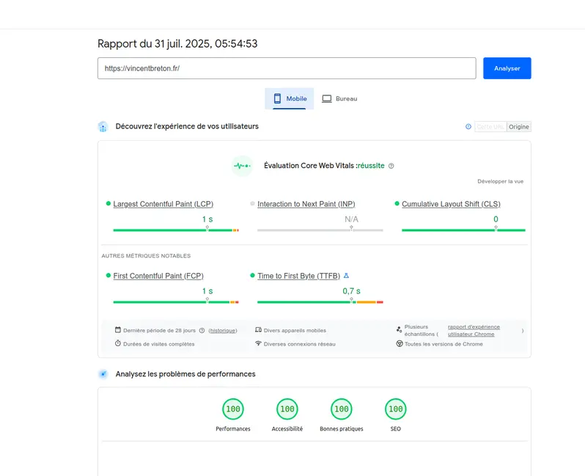Open Time to First Byte (TTFB) link

pyautogui.click(x=298, y=276)
